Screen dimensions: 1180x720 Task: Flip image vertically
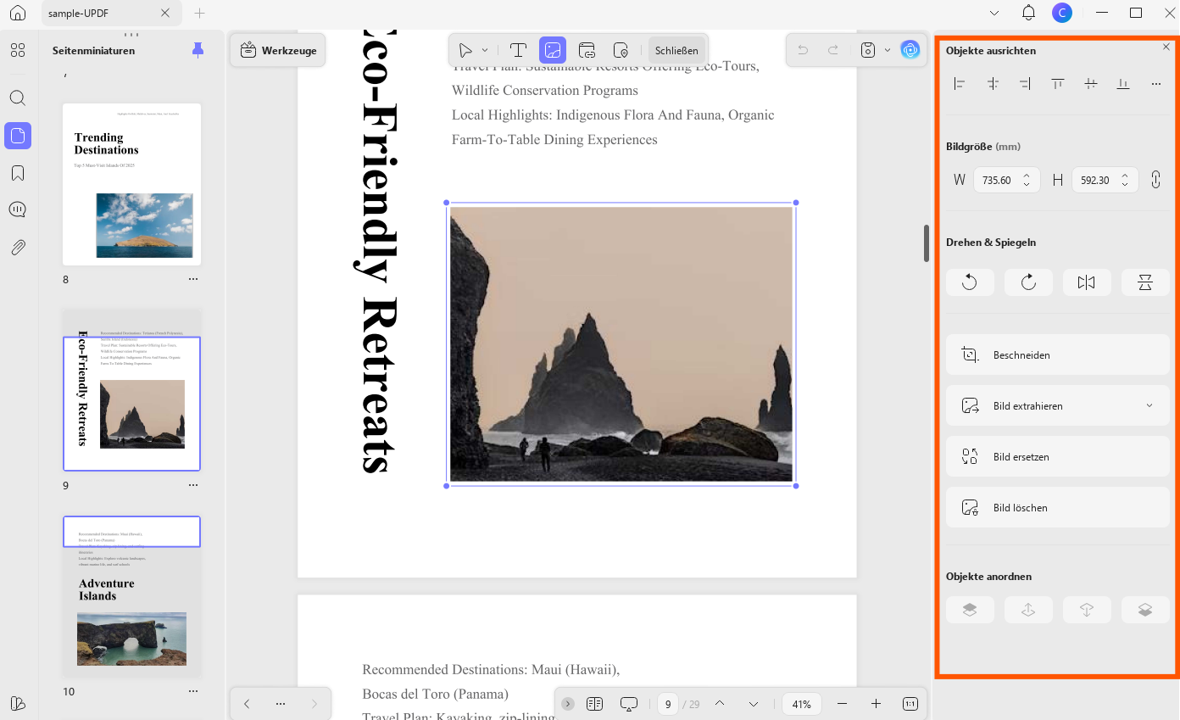point(1145,282)
